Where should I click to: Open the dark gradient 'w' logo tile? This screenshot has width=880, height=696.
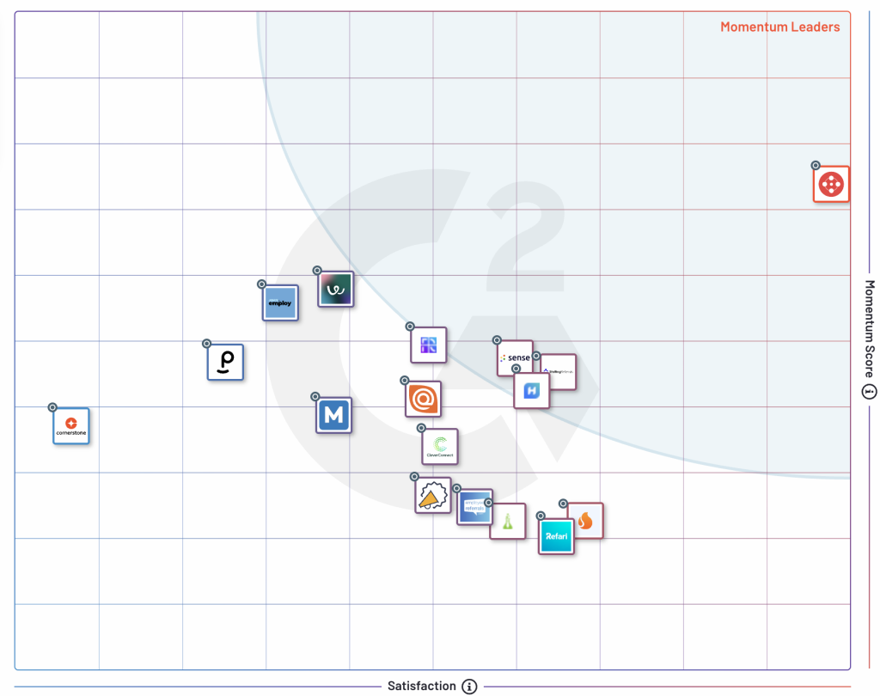tap(336, 289)
